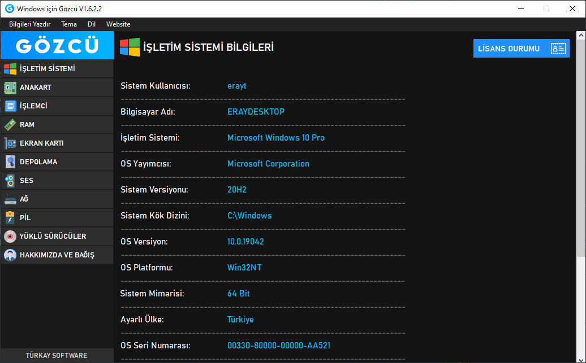Click the OS version value 10.0.19042
This screenshot has width=586, height=363.
tap(245, 242)
